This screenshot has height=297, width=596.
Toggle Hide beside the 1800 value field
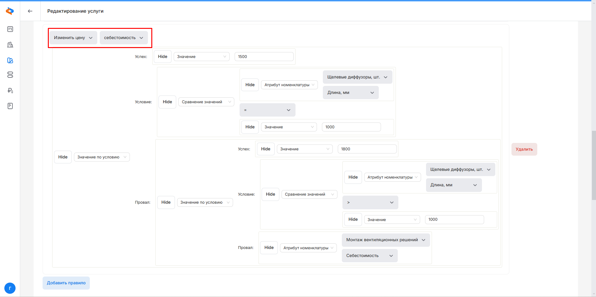coord(266,149)
